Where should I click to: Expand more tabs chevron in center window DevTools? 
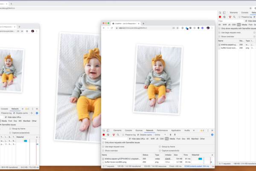coord(194,130)
